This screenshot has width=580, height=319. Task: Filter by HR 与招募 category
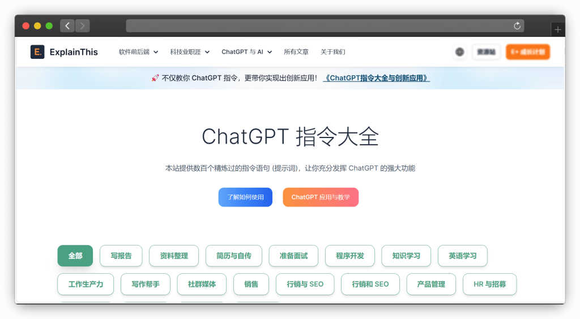(x=490, y=284)
